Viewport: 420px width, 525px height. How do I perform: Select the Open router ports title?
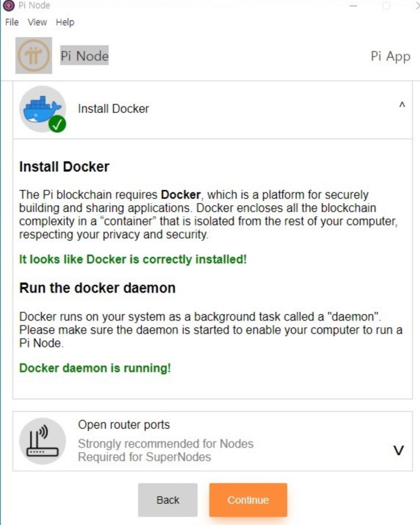tap(124, 425)
